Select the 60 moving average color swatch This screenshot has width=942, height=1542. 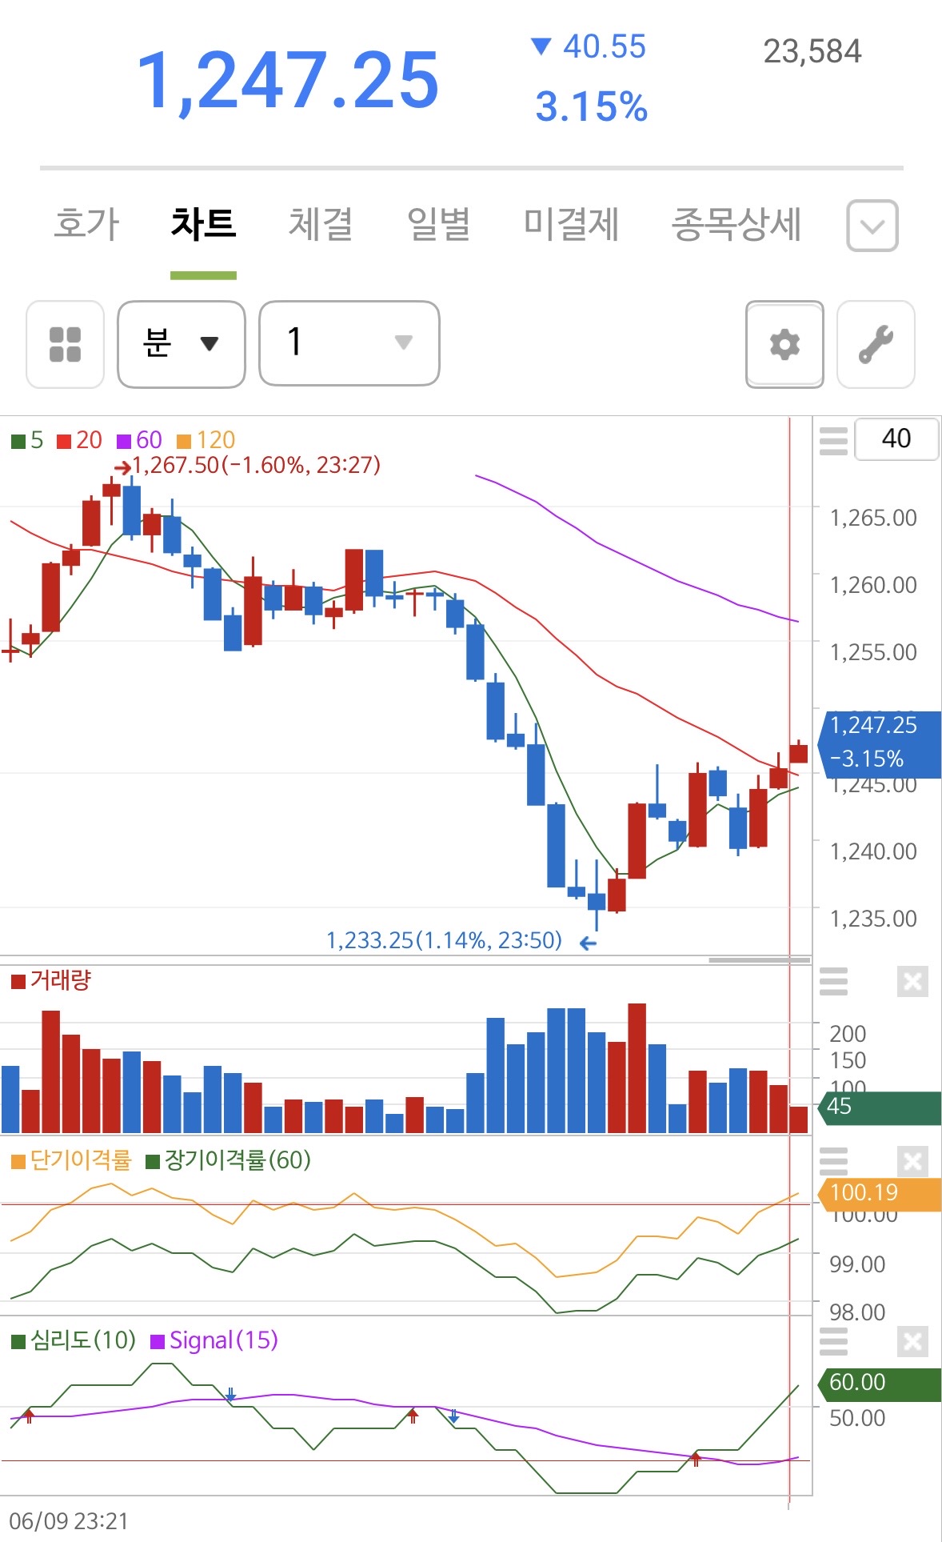click(x=123, y=441)
